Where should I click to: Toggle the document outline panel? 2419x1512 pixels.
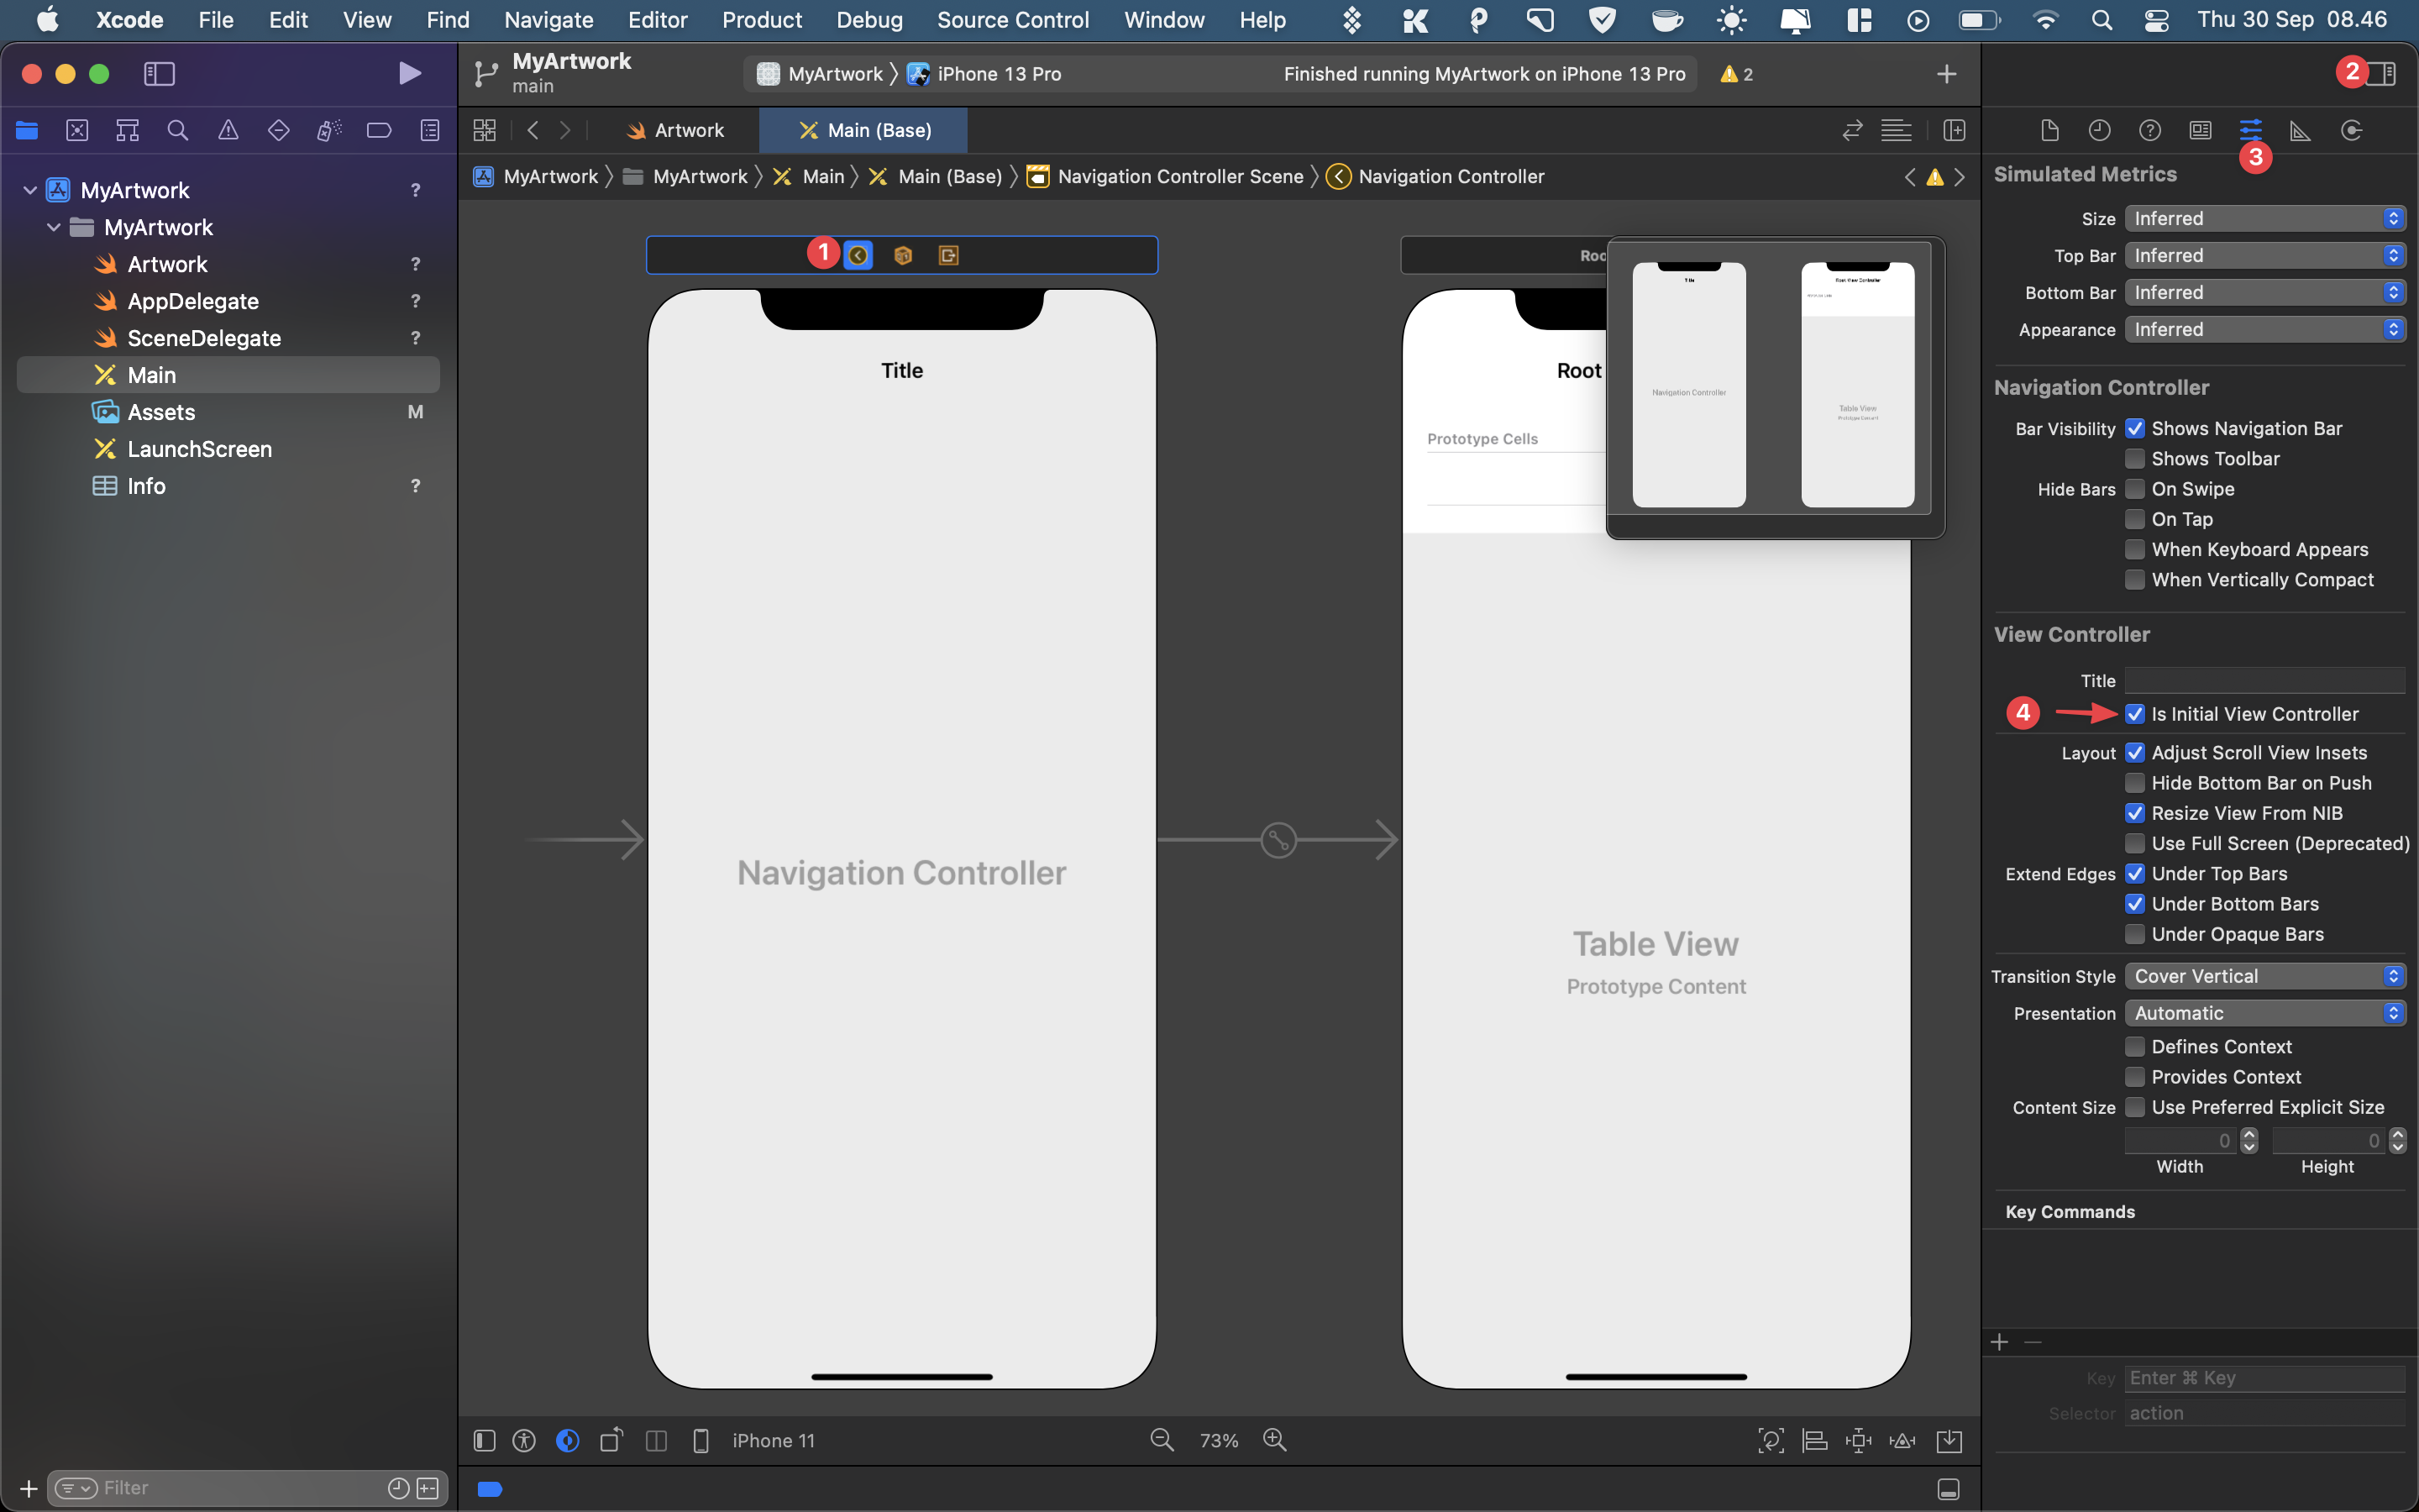(484, 1440)
